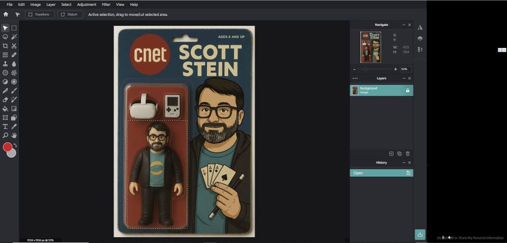The image size is (507, 243).
Task: Select the Disperse particles tool
Action: click(14, 73)
